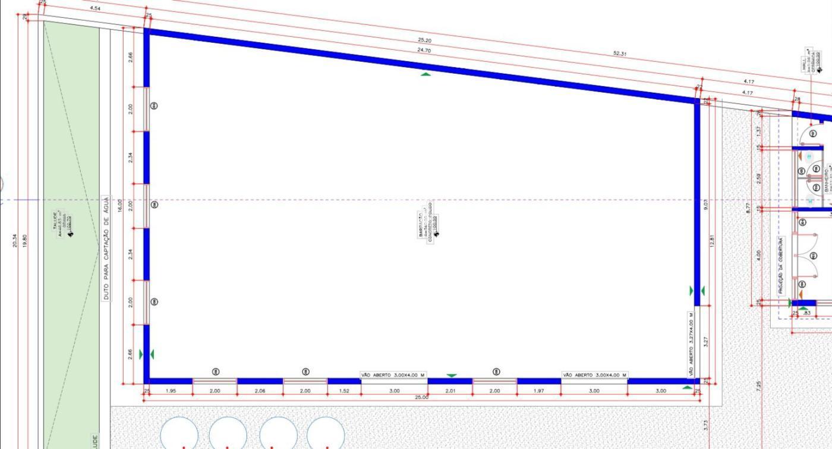832x449 pixels.
Task: Select the 24.70 dimension text
Action: pos(424,51)
